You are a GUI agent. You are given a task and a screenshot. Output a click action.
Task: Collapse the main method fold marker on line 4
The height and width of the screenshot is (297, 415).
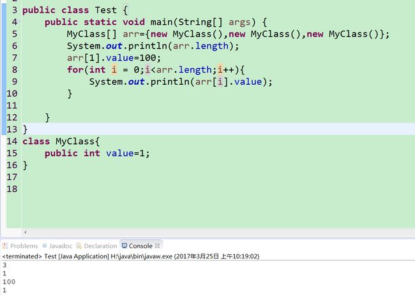pos(19,22)
